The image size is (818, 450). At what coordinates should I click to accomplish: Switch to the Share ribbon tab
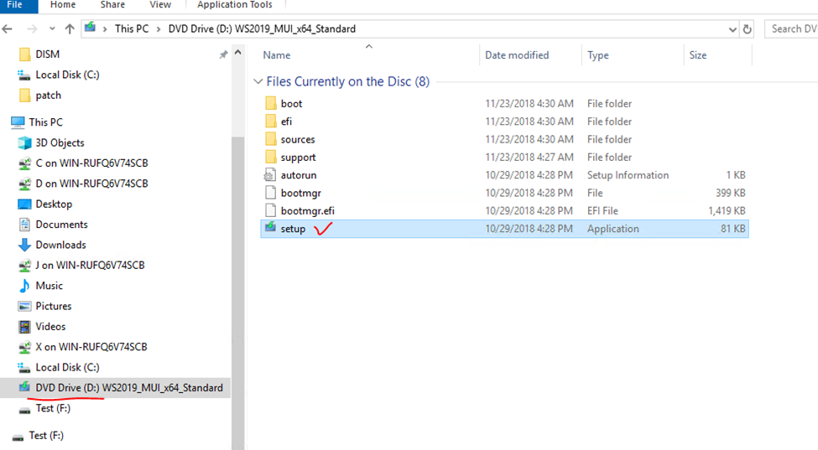(x=112, y=5)
